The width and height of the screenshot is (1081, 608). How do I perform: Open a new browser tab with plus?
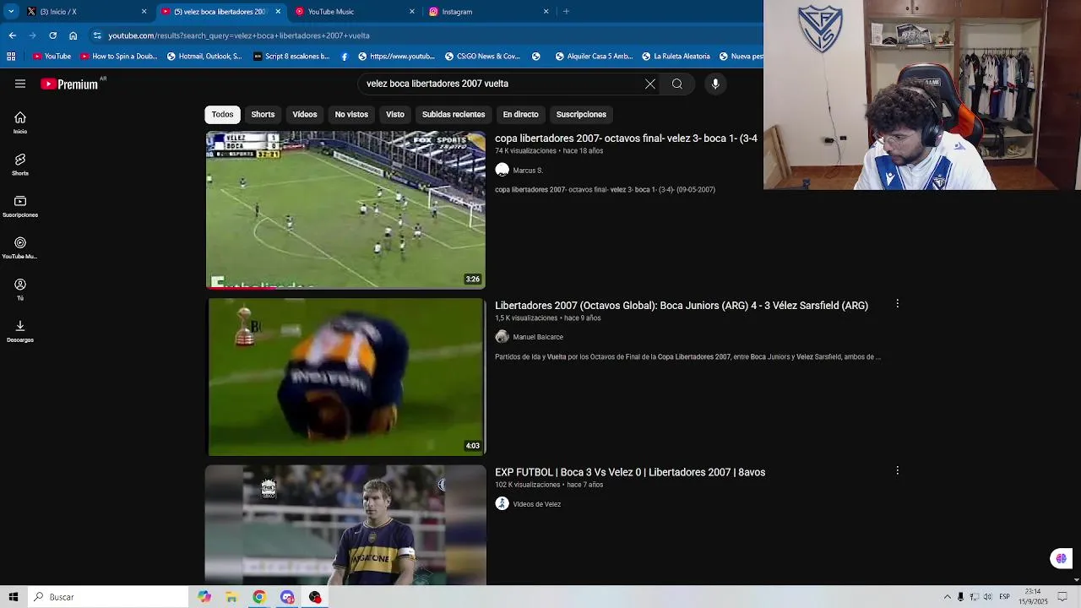pyautogui.click(x=566, y=12)
